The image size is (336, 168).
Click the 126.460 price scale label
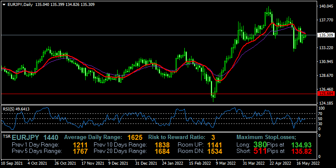[x=326, y=89]
